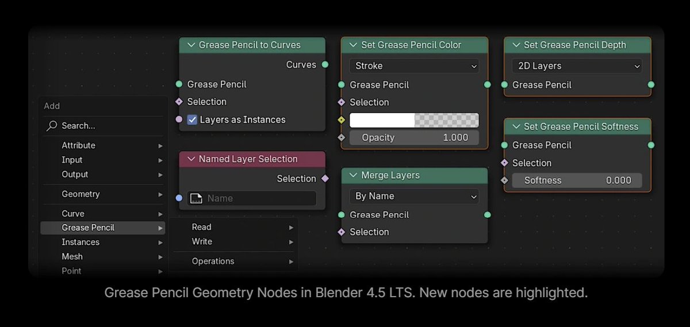Click Selection socket on Merge Layers node

(x=341, y=232)
